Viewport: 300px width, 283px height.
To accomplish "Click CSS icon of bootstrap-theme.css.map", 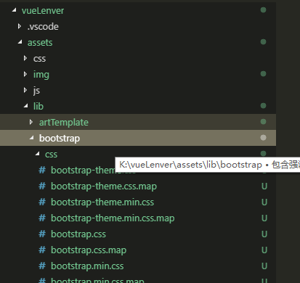I will tap(42, 186).
